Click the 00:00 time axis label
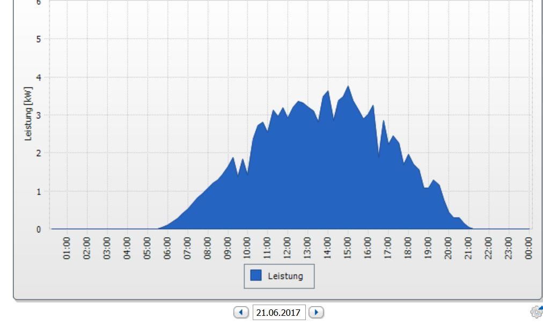Viewport: 543px width, 334px height. (528, 248)
